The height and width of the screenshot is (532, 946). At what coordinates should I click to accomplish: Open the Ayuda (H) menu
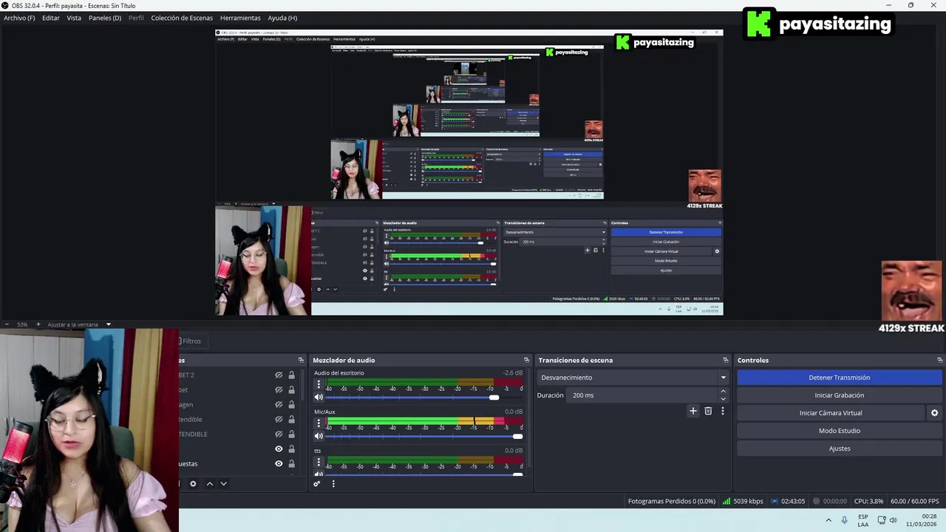pos(282,18)
